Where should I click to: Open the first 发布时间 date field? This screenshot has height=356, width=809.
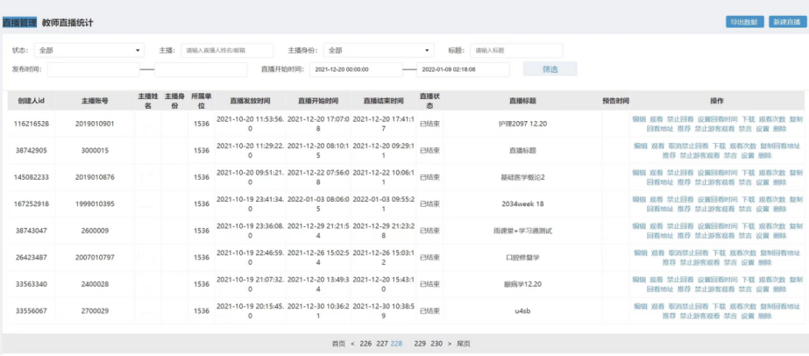(93, 69)
